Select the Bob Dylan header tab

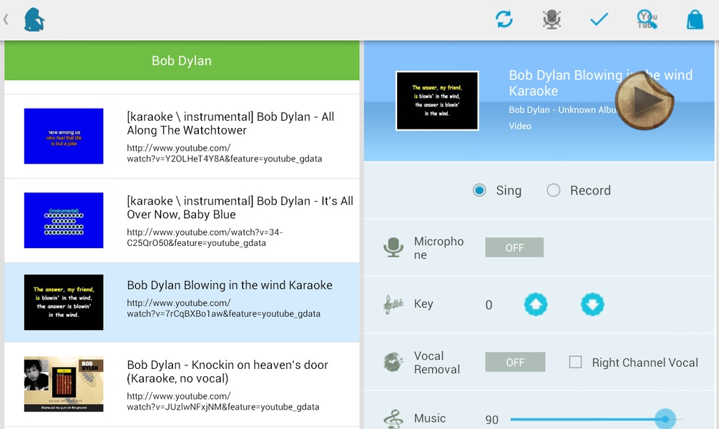182,61
